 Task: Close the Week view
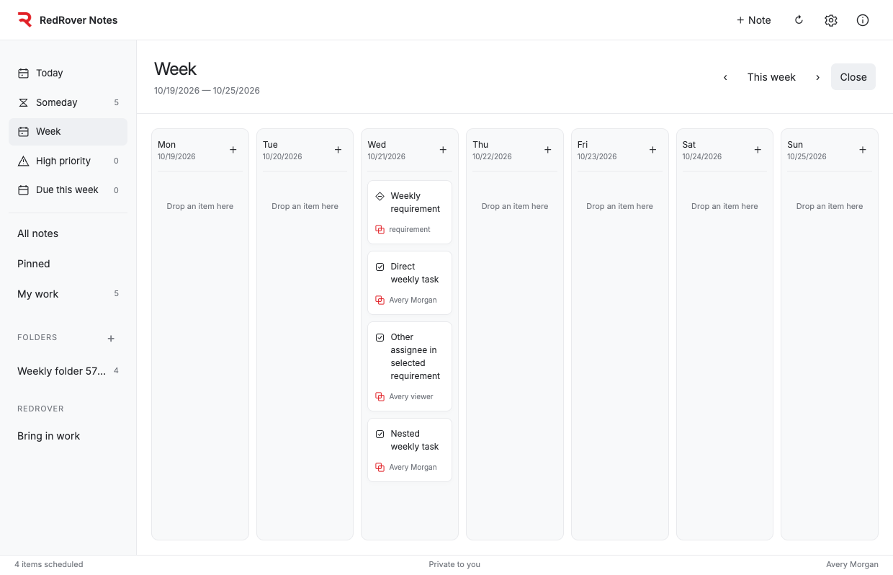coord(853,77)
